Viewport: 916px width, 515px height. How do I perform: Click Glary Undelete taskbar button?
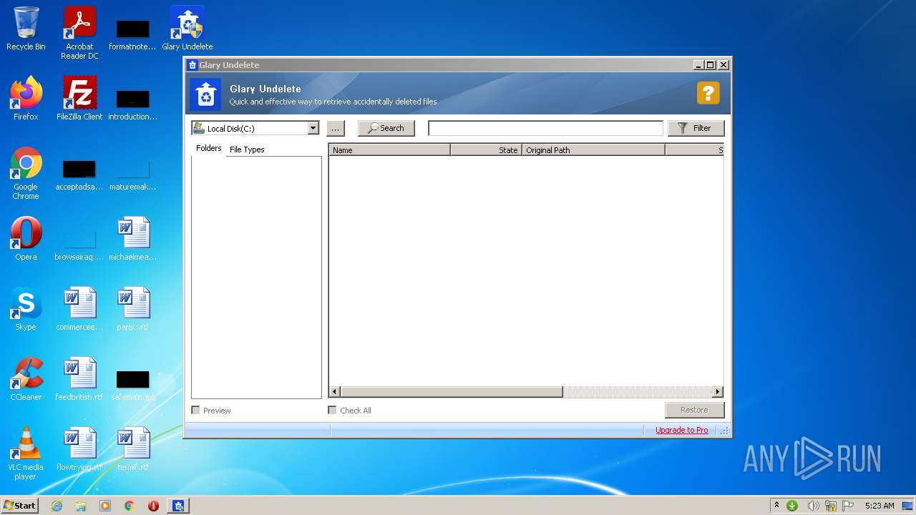(178, 506)
